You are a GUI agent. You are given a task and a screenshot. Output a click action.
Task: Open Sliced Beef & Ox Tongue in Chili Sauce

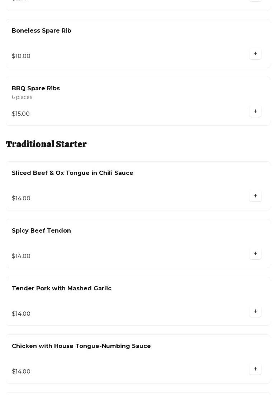72,173
